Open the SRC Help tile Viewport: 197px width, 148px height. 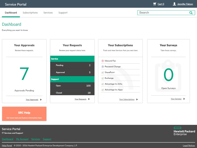click(24, 114)
